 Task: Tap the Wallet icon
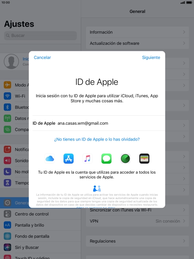tap(144, 158)
